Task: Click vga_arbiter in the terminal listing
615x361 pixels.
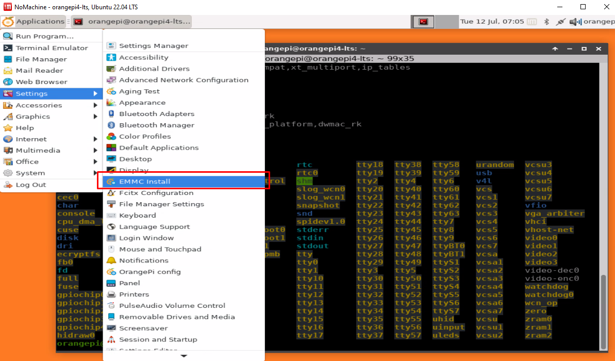Action: tap(555, 214)
